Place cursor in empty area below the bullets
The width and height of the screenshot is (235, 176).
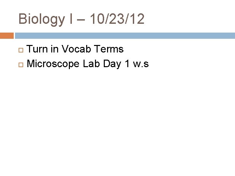(117, 120)
